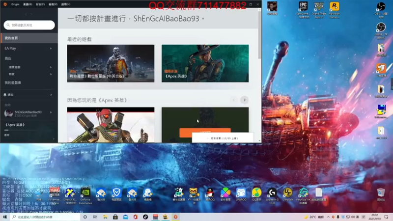
Task: Click the Apex 英雄 download entry in sidebar
Action: coord(15,125)
